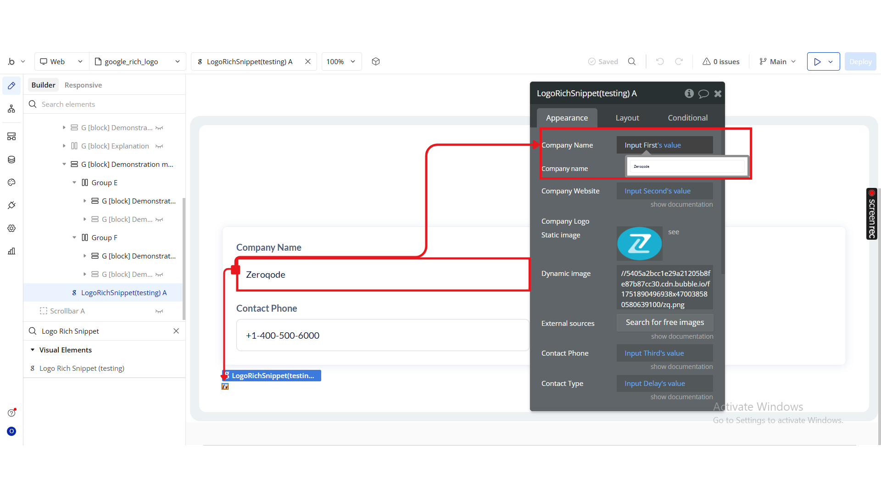The image size is (881, 495).
Task: Collapse the Group E tree node
Action: tap(74, 182)
